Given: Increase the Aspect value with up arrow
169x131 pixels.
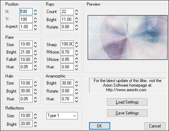Looking at the screenshot, I should click(x=35, y=25).
